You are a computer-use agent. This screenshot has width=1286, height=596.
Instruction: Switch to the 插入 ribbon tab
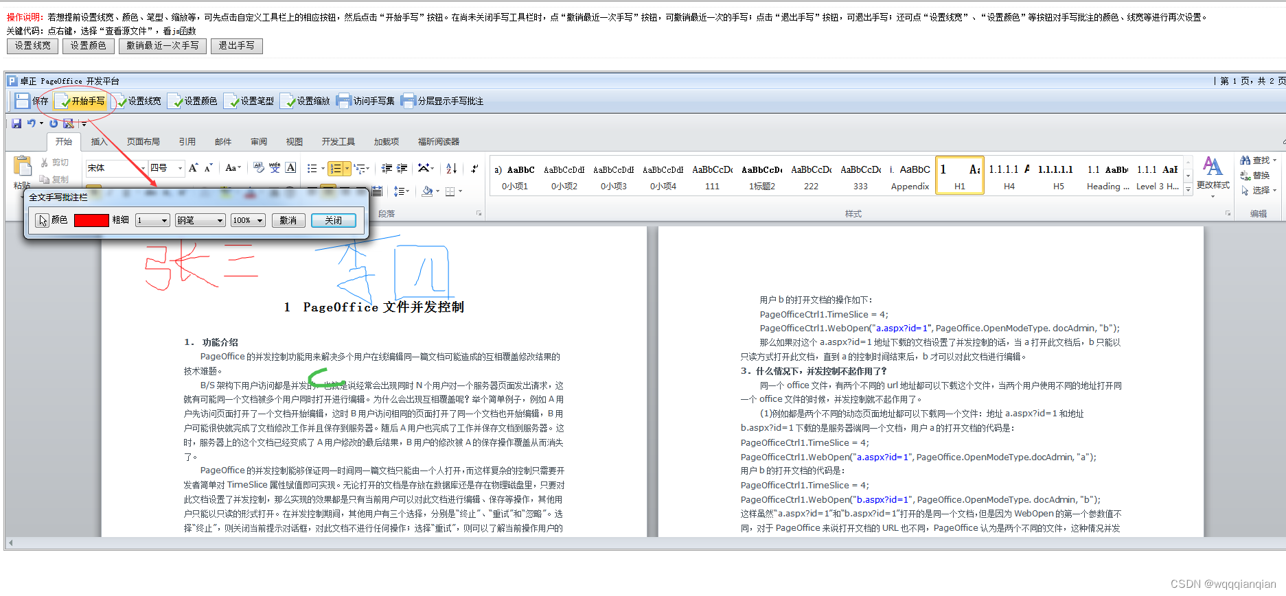tap(100, 142)
